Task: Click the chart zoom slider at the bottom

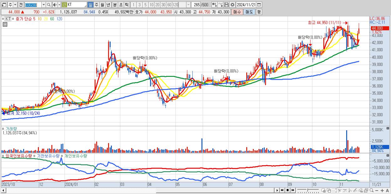Action: pyautogui.click(x=308, y=190)
